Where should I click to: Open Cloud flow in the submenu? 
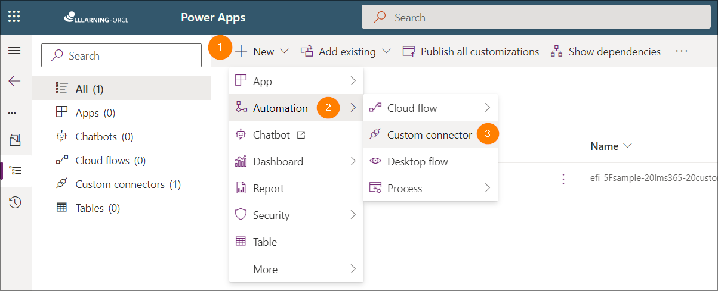[430, 108]
